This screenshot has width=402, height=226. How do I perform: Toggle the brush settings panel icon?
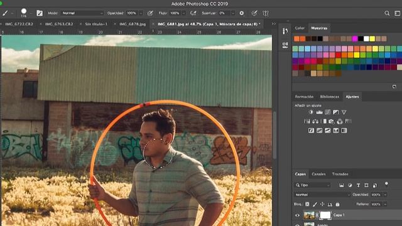pos(40,13)
